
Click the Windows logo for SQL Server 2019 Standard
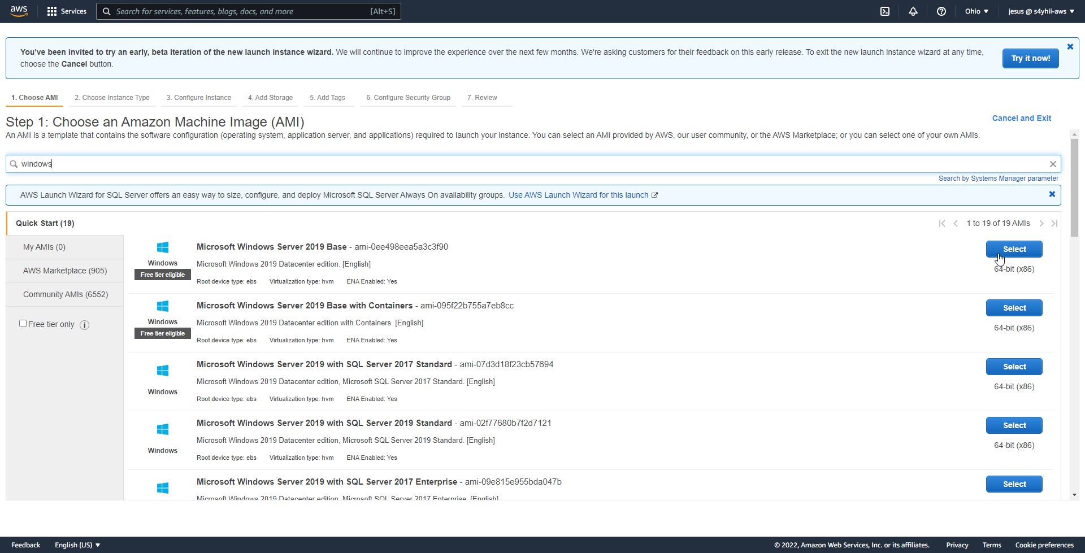point(163,429)
